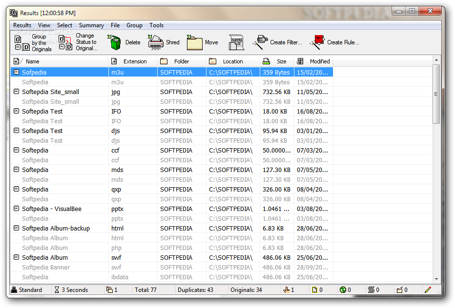Collapse the Sofpedia m3u group
The height and width of the screenshot is (308, 455).
(17, 72)
